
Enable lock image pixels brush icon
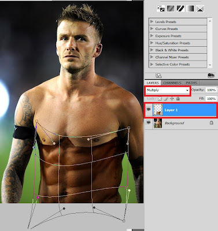pyautogui.click(x=166, y=99)
